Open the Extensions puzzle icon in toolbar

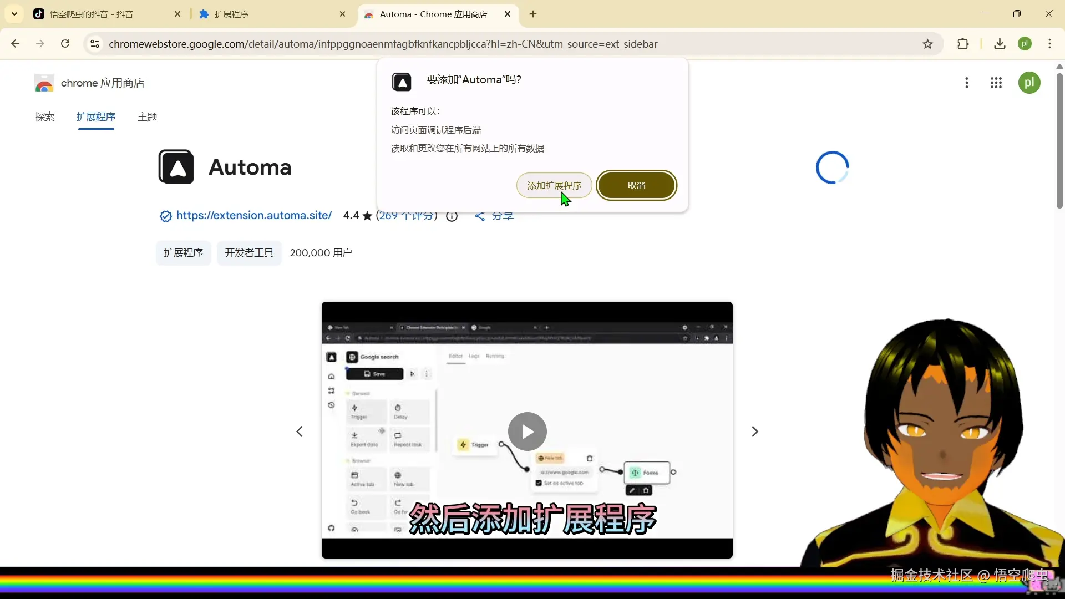(x=963, y=44)
